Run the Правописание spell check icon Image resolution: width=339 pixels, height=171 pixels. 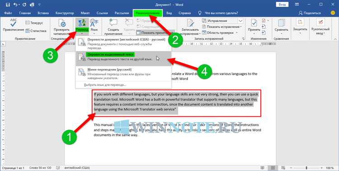tap(13, 23)
